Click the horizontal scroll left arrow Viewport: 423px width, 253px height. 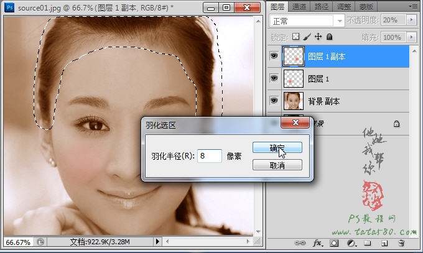click(167, 241)
